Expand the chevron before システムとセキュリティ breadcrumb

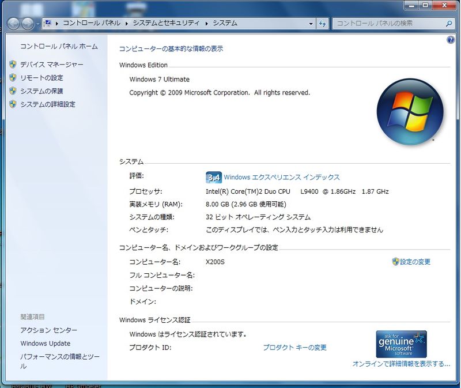point(127,23)
